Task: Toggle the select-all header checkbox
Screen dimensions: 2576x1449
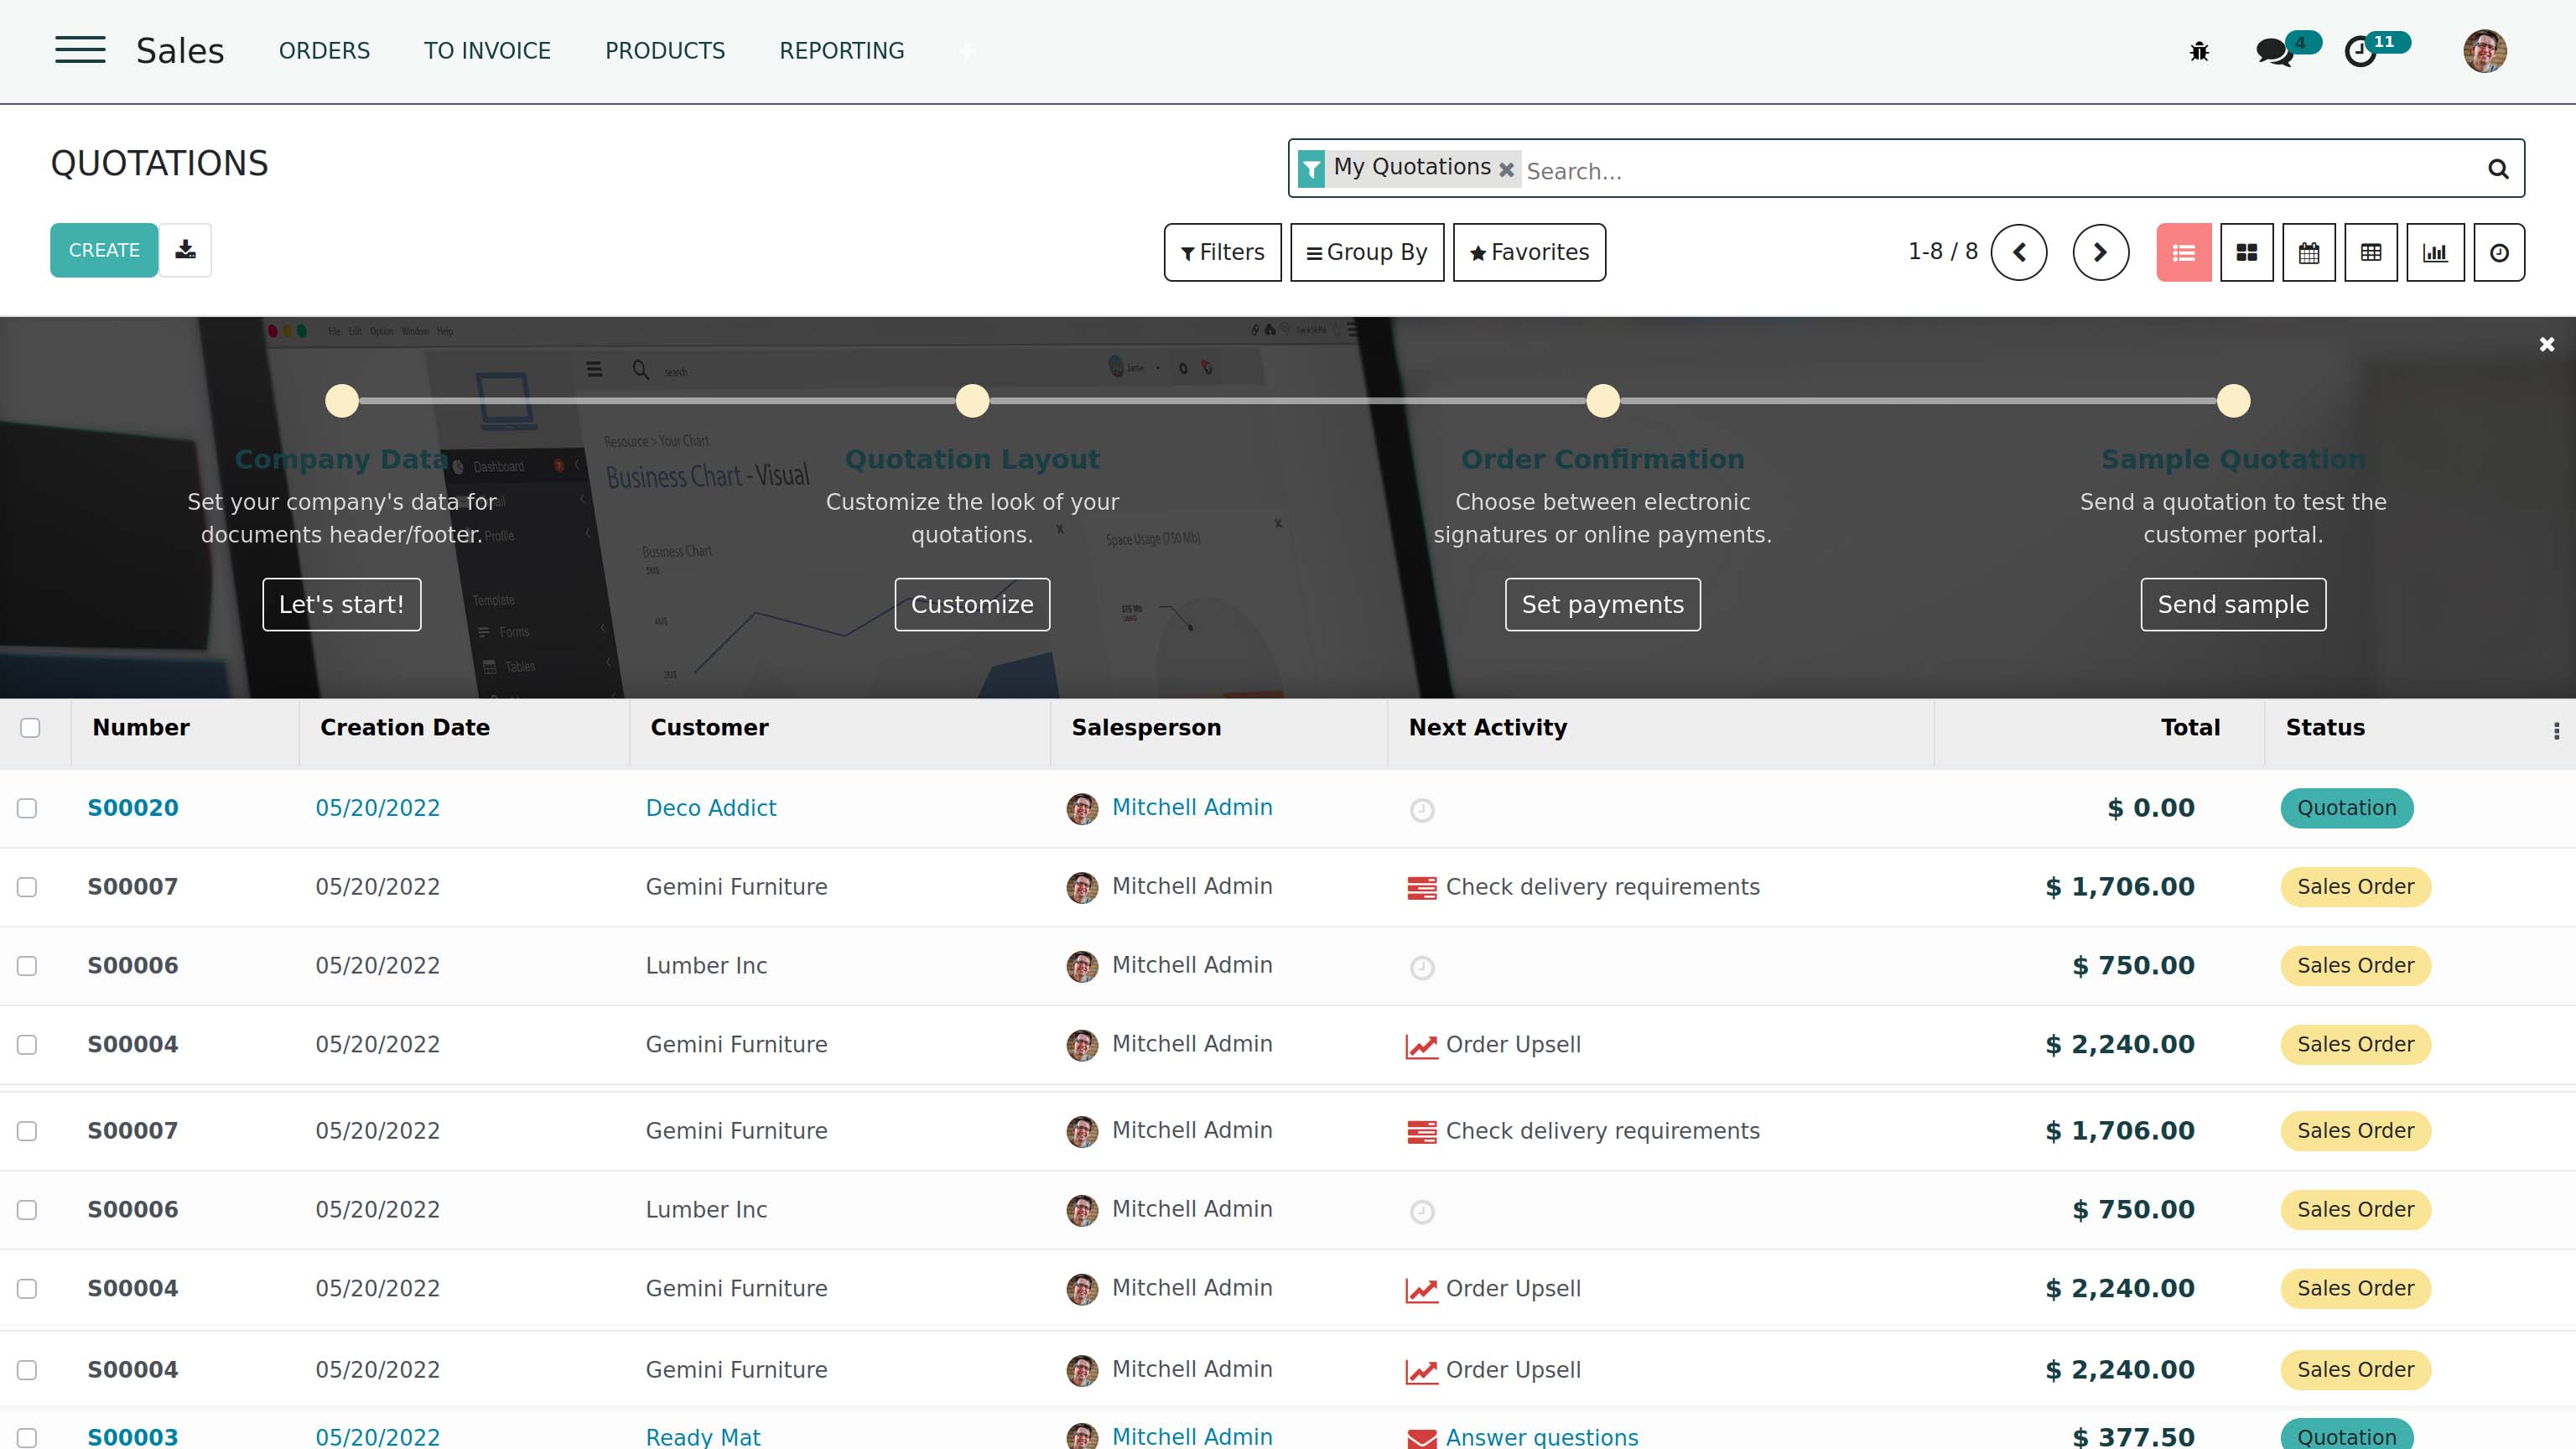Action: pos(30,728)
